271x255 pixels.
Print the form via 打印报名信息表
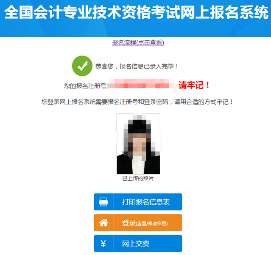tap(138, 202)
